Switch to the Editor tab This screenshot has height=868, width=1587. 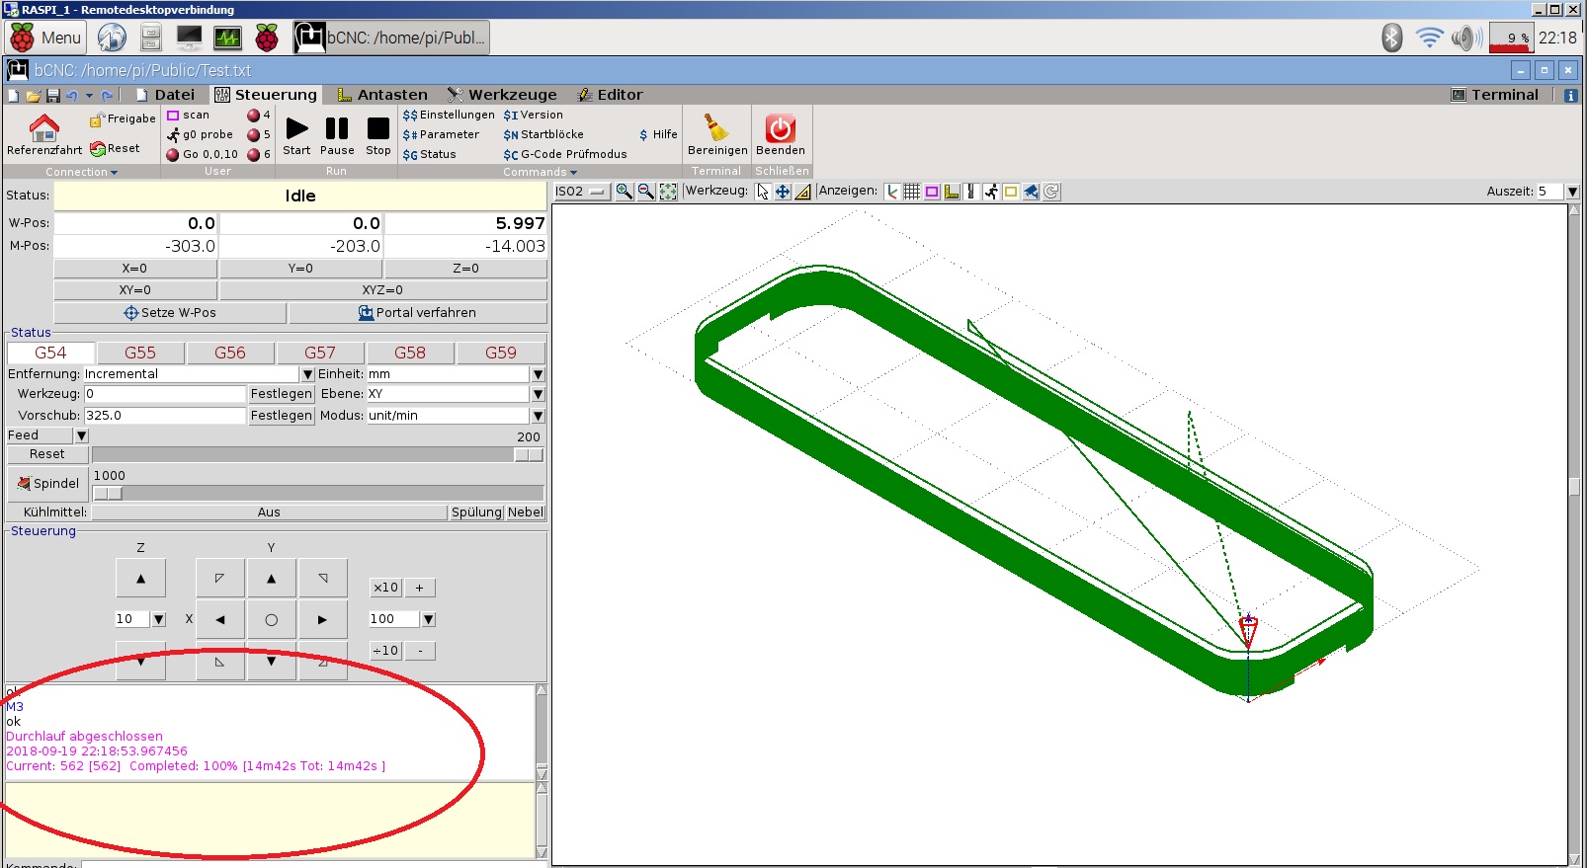[x=610, y=95]
